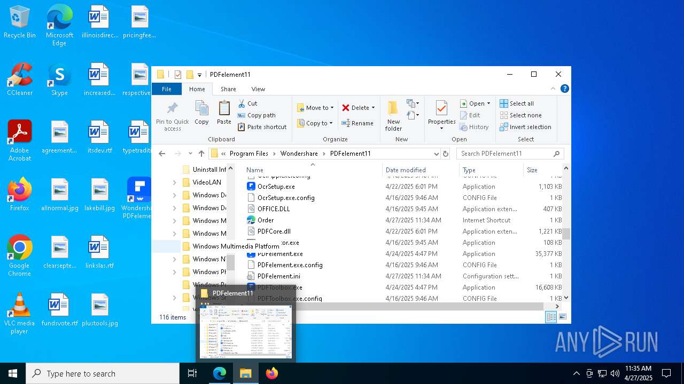
Task: Select the Paste shortcut command
Action: pyautogui.click(x=262, y=127)
